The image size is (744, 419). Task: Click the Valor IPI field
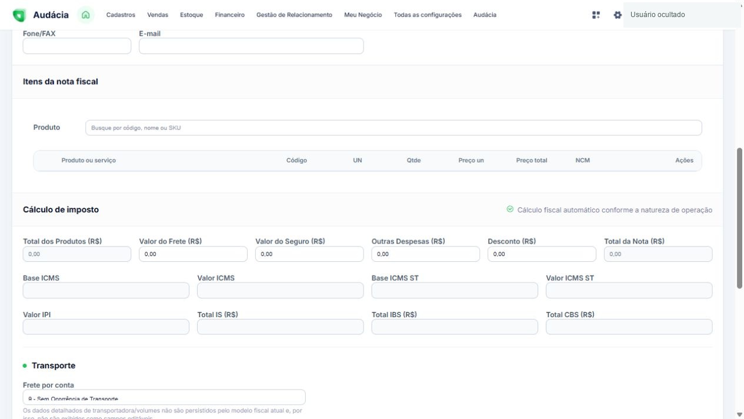[106, 327]
